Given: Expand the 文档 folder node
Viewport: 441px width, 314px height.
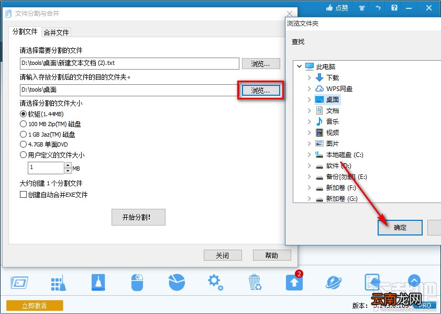Looking at the screenshot, I should tap(310, 110).
